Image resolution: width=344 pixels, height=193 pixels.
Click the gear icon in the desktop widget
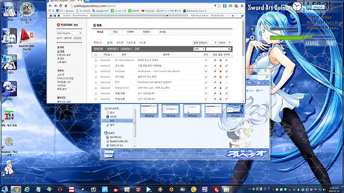[x=252, y=38]
